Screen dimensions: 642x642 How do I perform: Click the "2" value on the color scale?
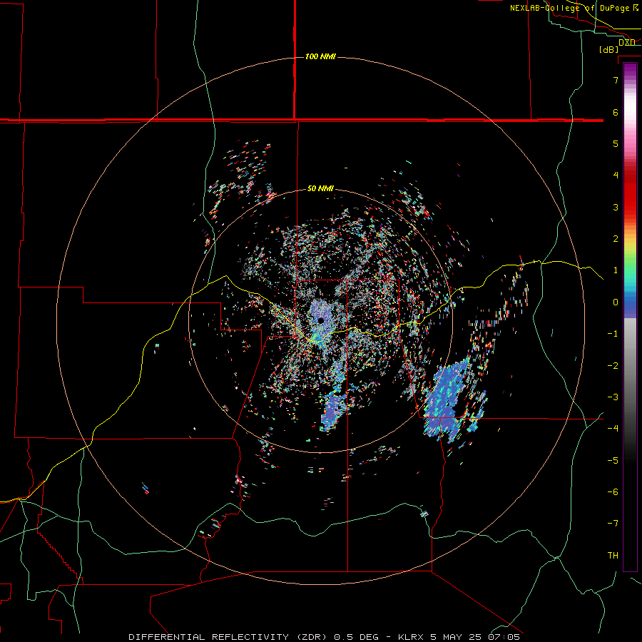[x=616, y=239]
